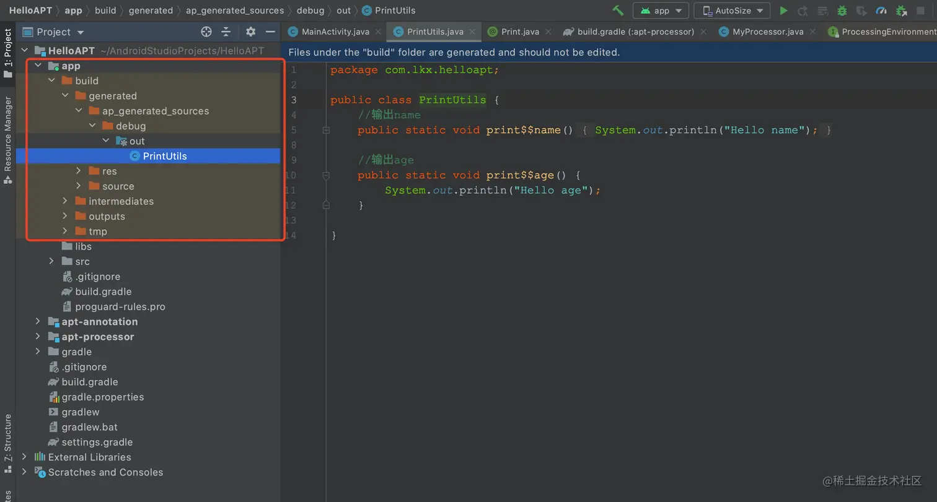Close the Print.java tab

click(x=548, y=32)
